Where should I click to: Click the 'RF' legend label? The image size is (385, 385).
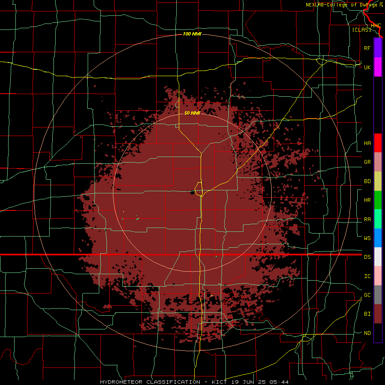[367, 48]
